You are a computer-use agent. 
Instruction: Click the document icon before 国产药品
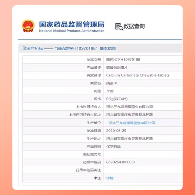pyautogui.click(x=24, y=48)
